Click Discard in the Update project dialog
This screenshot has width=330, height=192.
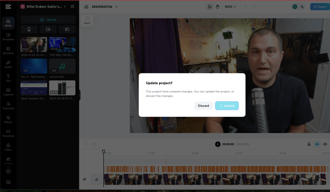click(x=203, y=106)
